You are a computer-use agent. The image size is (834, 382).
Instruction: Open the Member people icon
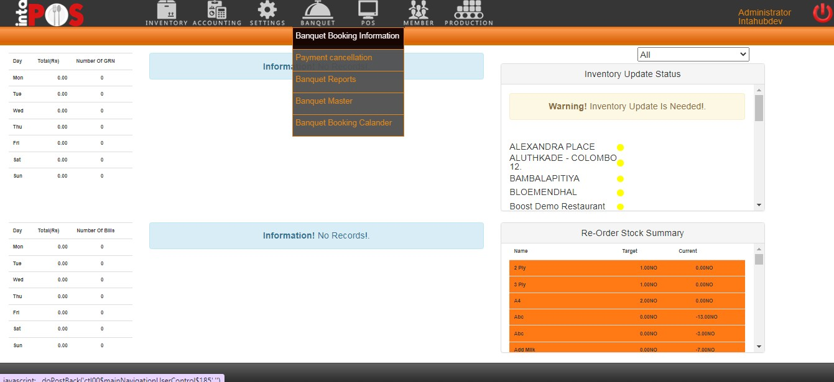419,11
